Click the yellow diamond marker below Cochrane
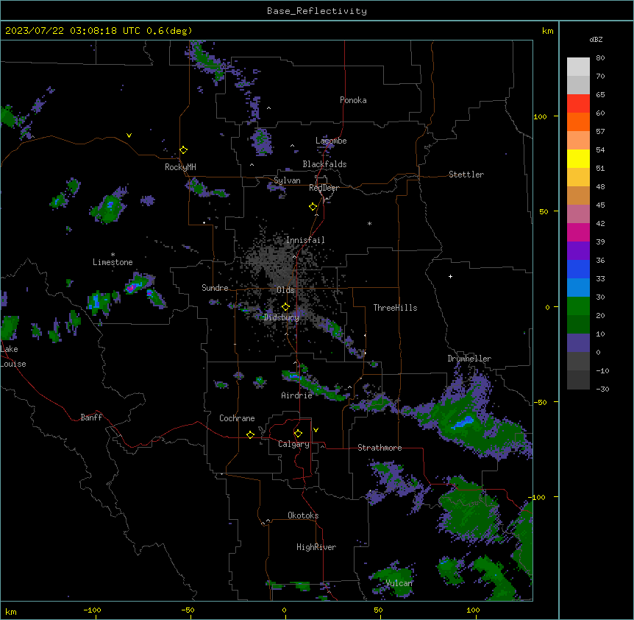 coord(250,434)
